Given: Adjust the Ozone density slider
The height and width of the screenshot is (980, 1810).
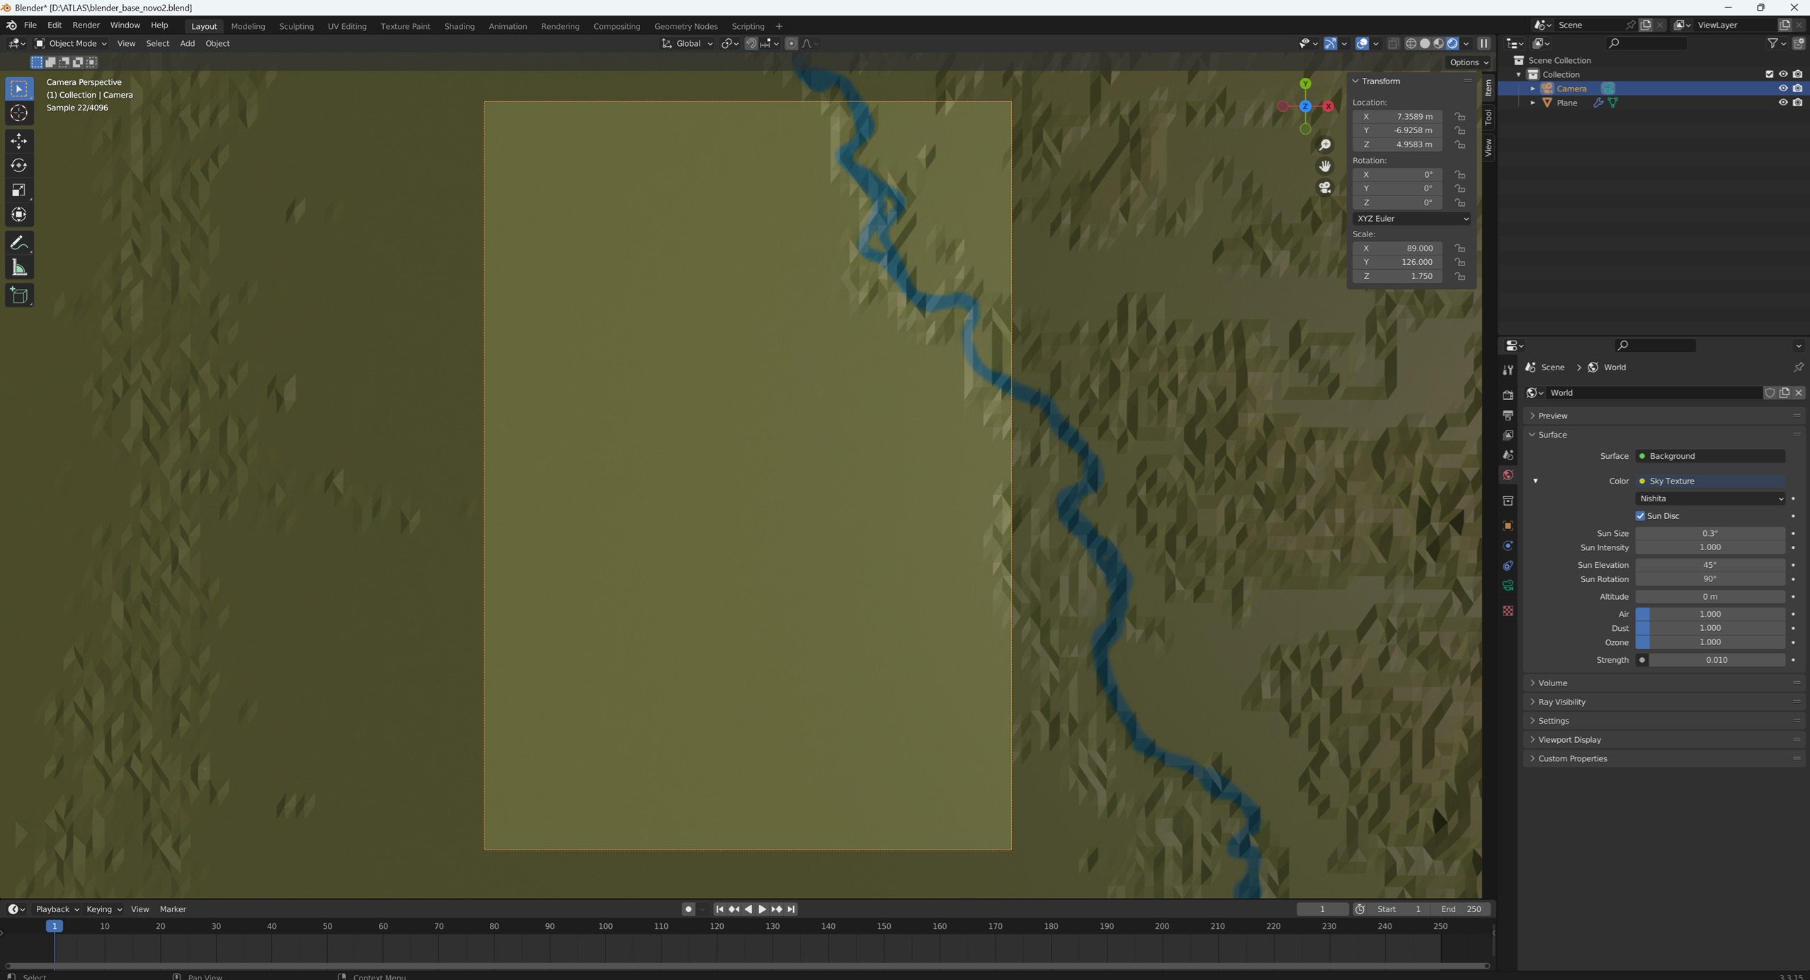Looking at the screenshot, I should (1709, 643).
